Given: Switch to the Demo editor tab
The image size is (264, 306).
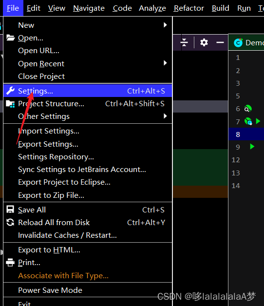Looking at the screenshot, I should coord(248,42).
